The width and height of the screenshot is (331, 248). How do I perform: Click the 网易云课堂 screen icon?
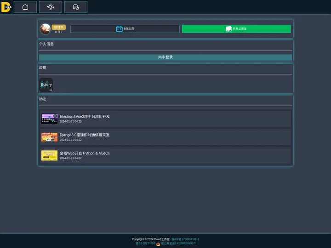point(228,28)
